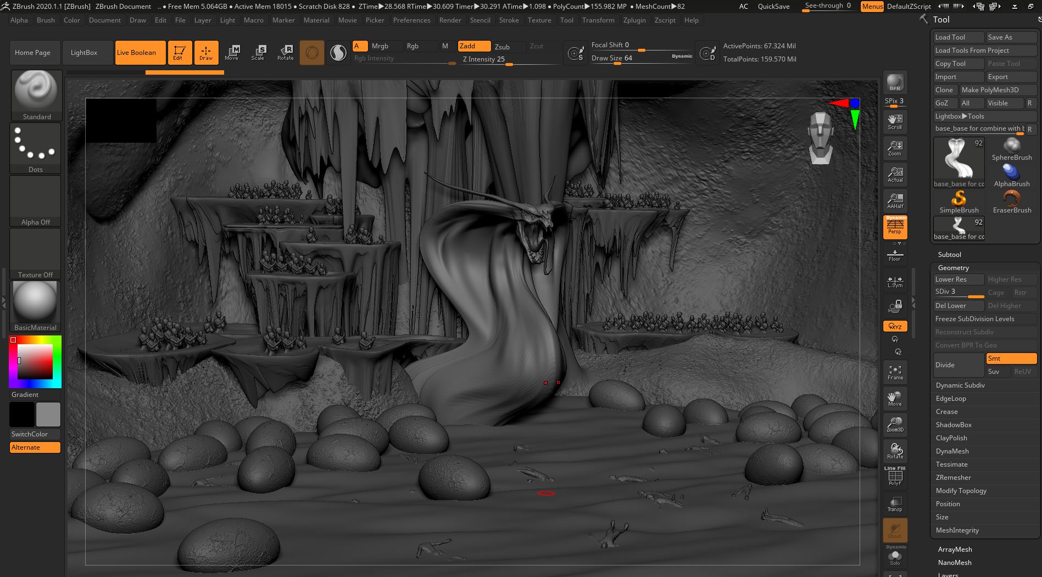The width and height of the screenshot is (1042, 577).
Task: Toggle Perspective distortion button
Action: 895,227
